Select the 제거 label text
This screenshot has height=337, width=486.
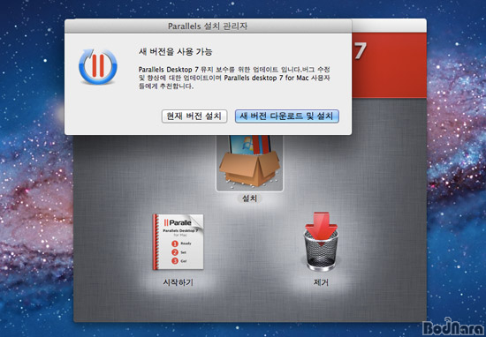[x=321, y=282]
